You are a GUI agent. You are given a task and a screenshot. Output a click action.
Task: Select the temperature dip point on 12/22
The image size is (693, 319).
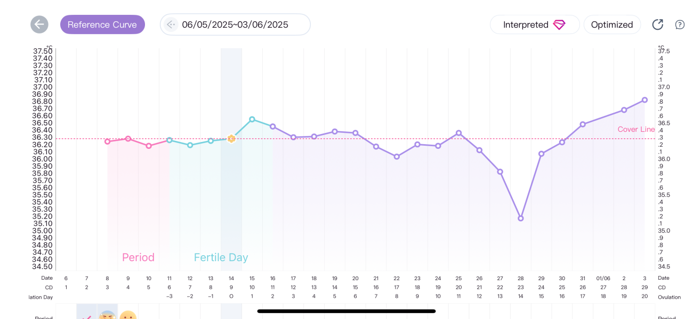[x=396, y=156]
